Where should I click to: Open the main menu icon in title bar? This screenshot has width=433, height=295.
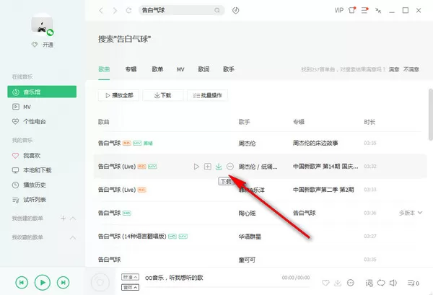click(x=364, y=10)
